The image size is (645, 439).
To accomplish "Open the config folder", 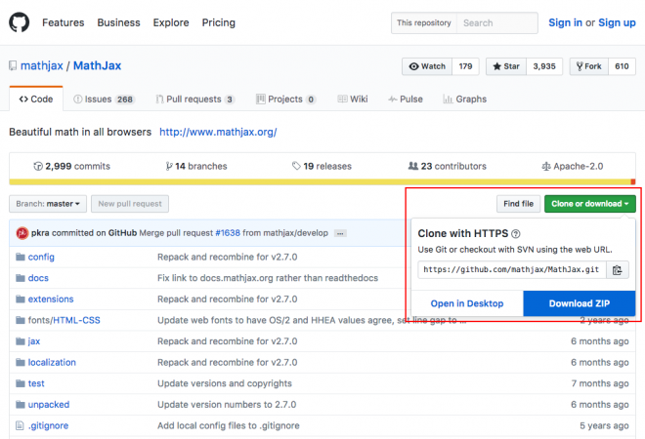I will pyautogui.click(x=41, y=257).
